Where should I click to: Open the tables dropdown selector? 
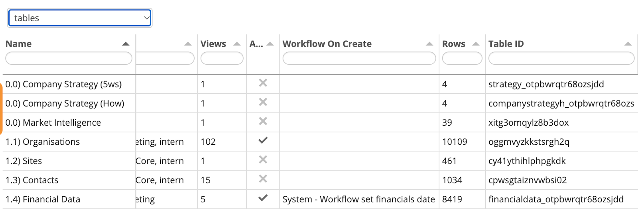point(80,18)
